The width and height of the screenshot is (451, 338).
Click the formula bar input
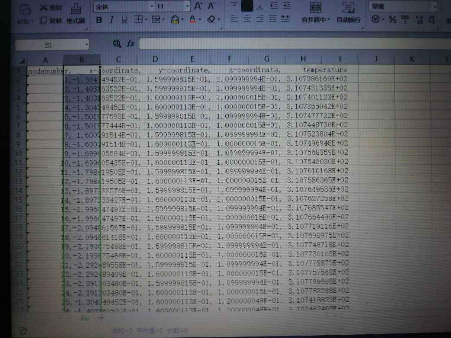tap(295, 44)
